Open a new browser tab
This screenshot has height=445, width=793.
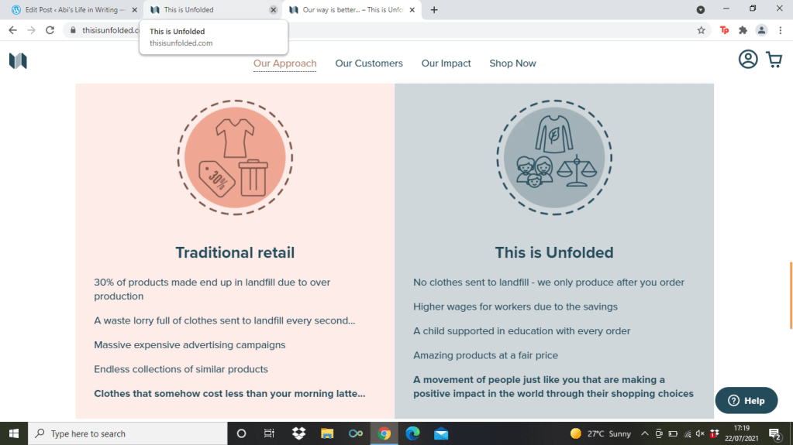[434, 10]
